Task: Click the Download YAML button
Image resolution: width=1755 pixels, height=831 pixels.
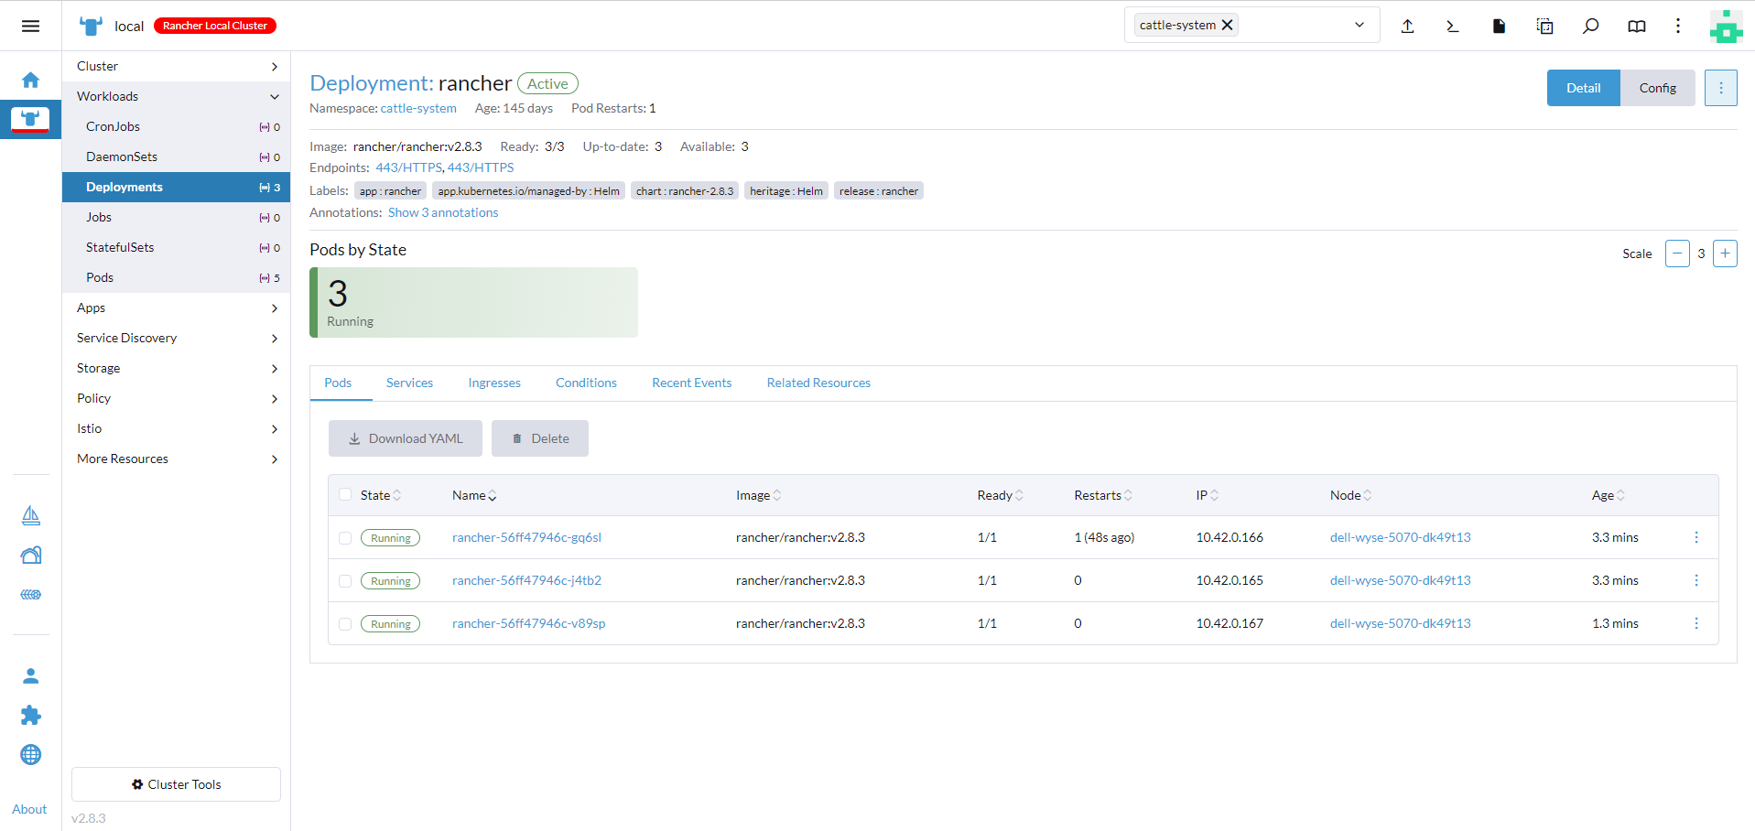Action: tap(406, 438)
